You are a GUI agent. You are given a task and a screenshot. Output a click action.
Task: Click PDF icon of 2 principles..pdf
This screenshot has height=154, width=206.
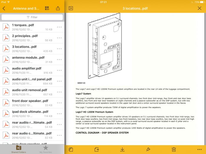pos(6,38)
